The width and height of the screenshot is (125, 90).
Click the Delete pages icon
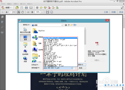[49, 8]
